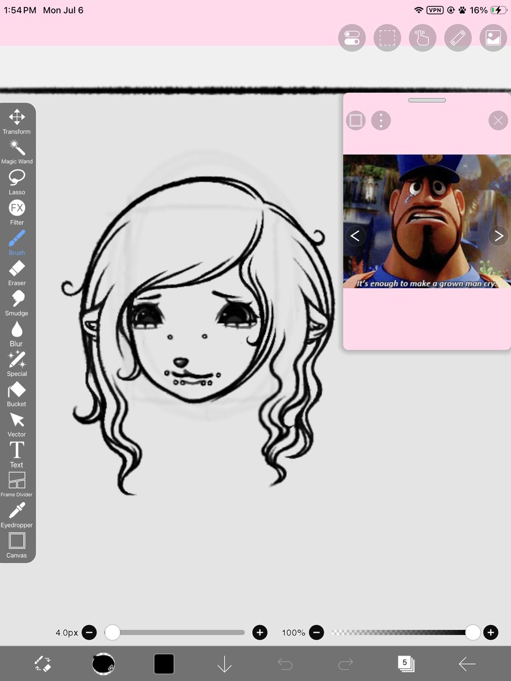Image resolution: width=511 pixels, height=681 pixels.
Task: Tap the back arrow to exit canvas
Action: [x=467, y=663]
